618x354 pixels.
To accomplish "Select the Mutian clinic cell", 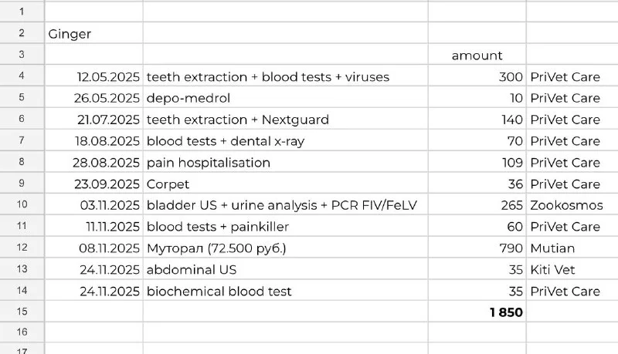I will [x=552, y=248].
